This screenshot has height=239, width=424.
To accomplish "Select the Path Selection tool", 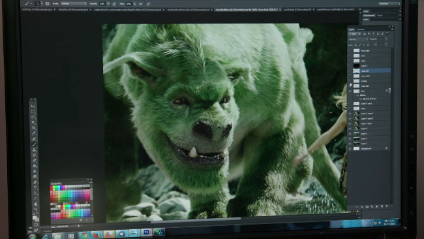I will (35, 193).
